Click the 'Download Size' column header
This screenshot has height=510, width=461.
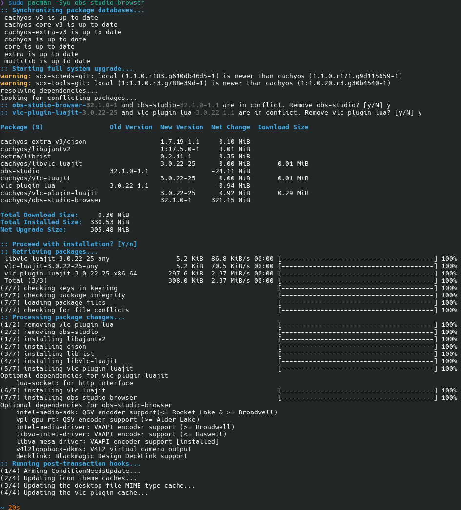tap(283, 127)
